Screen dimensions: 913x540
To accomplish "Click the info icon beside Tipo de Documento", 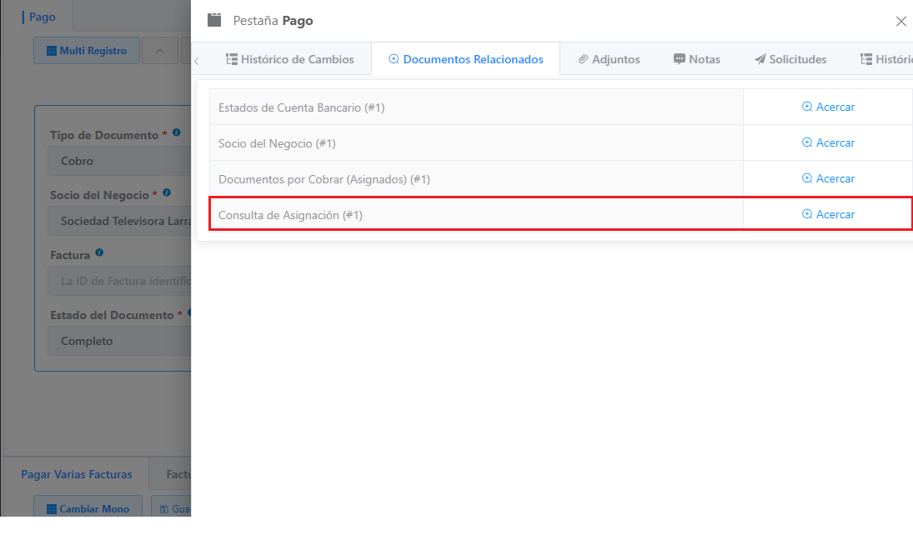I will click(x=177, y=133).
